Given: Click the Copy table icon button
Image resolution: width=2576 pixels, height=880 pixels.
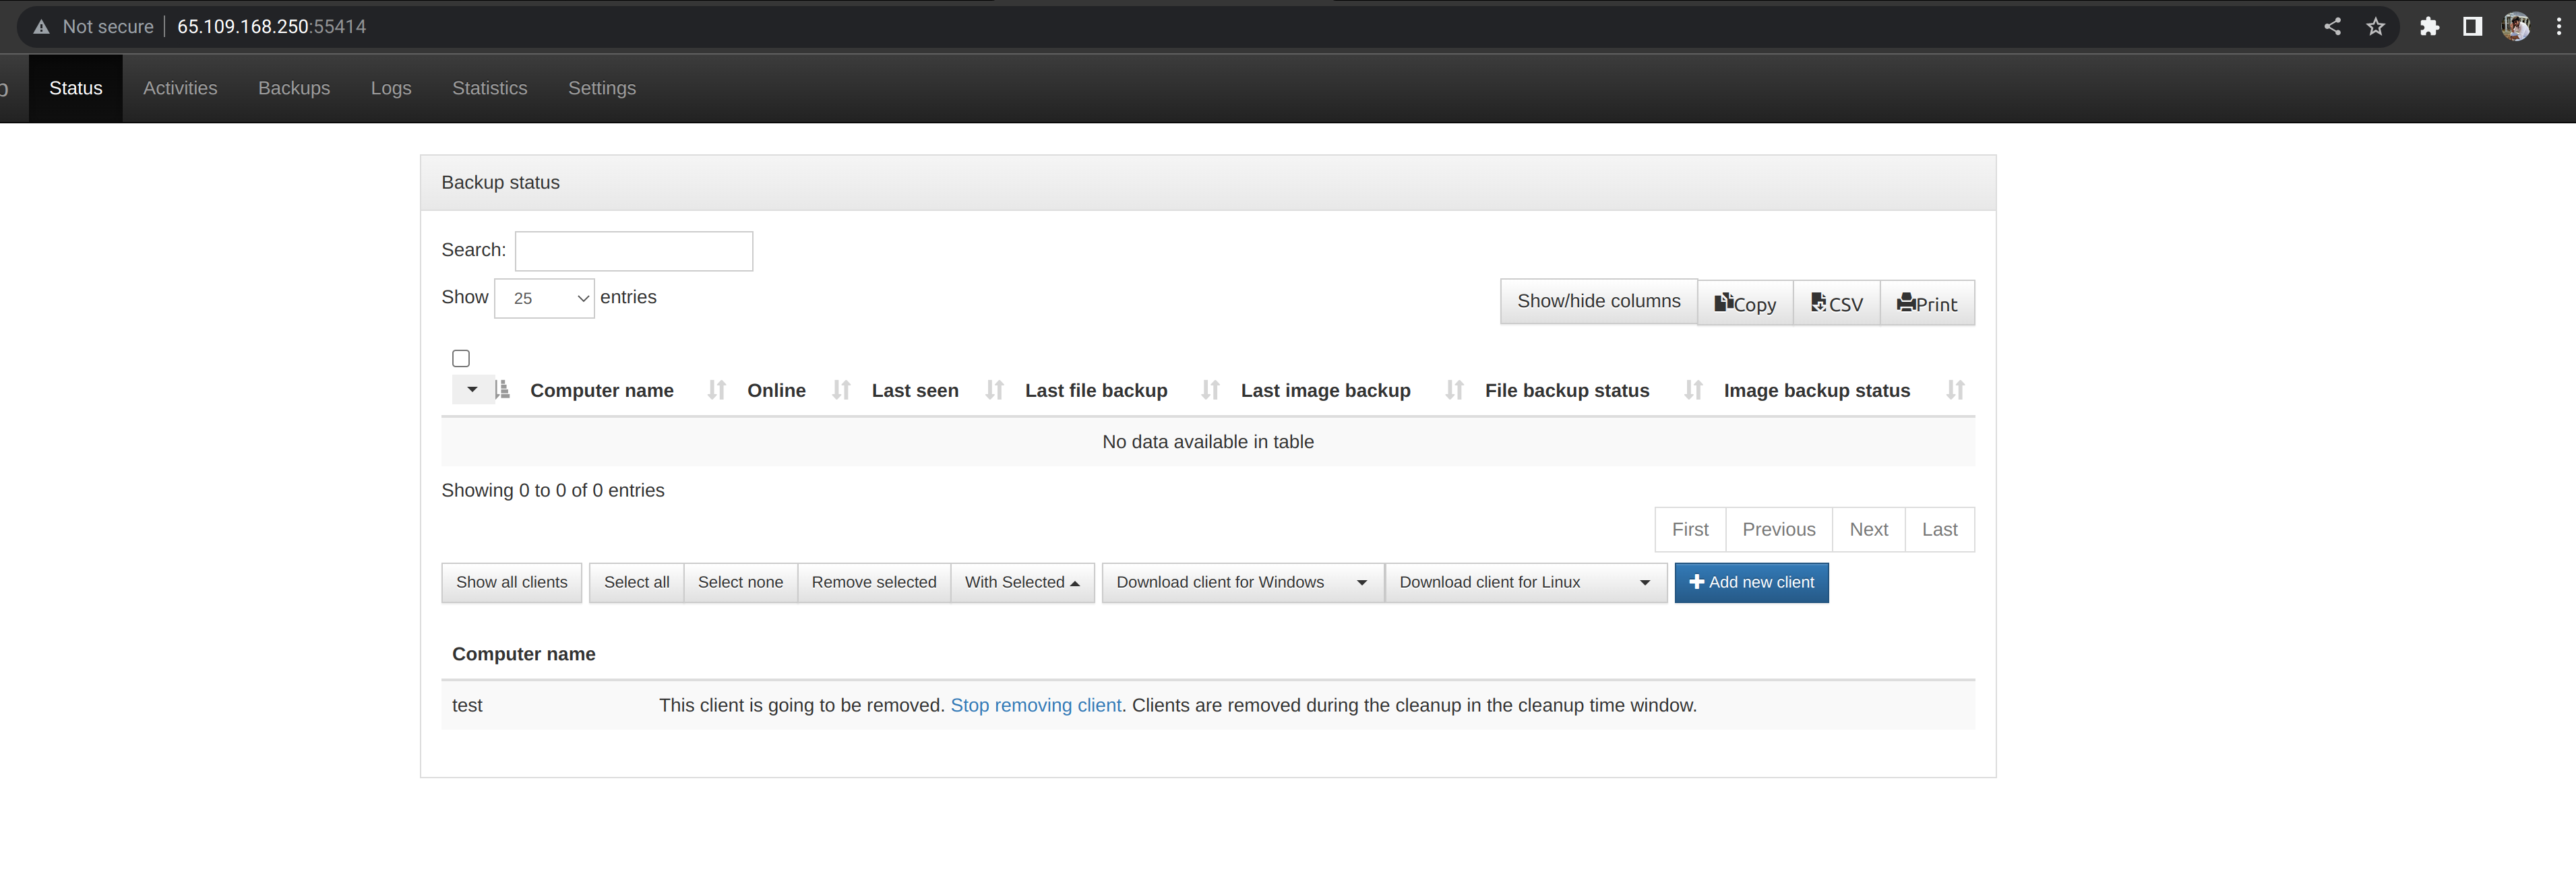Looking at the screenshot, I should [x=1744, y=303].
